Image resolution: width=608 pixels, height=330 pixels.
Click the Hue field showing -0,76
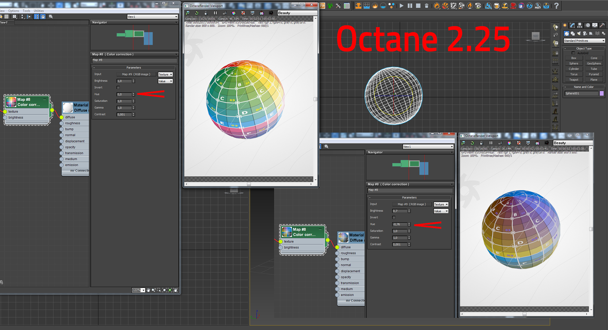coord(400,224)
